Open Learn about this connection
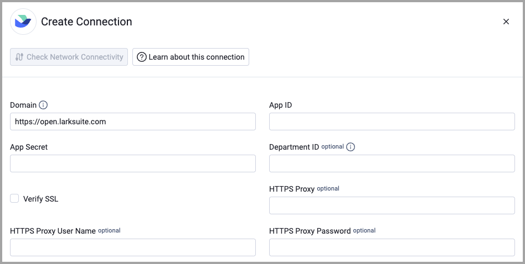The width and height of the screenshot is (525, 264). 191,57
